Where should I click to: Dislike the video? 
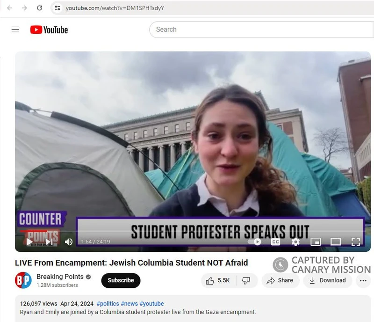pos(246,280)
